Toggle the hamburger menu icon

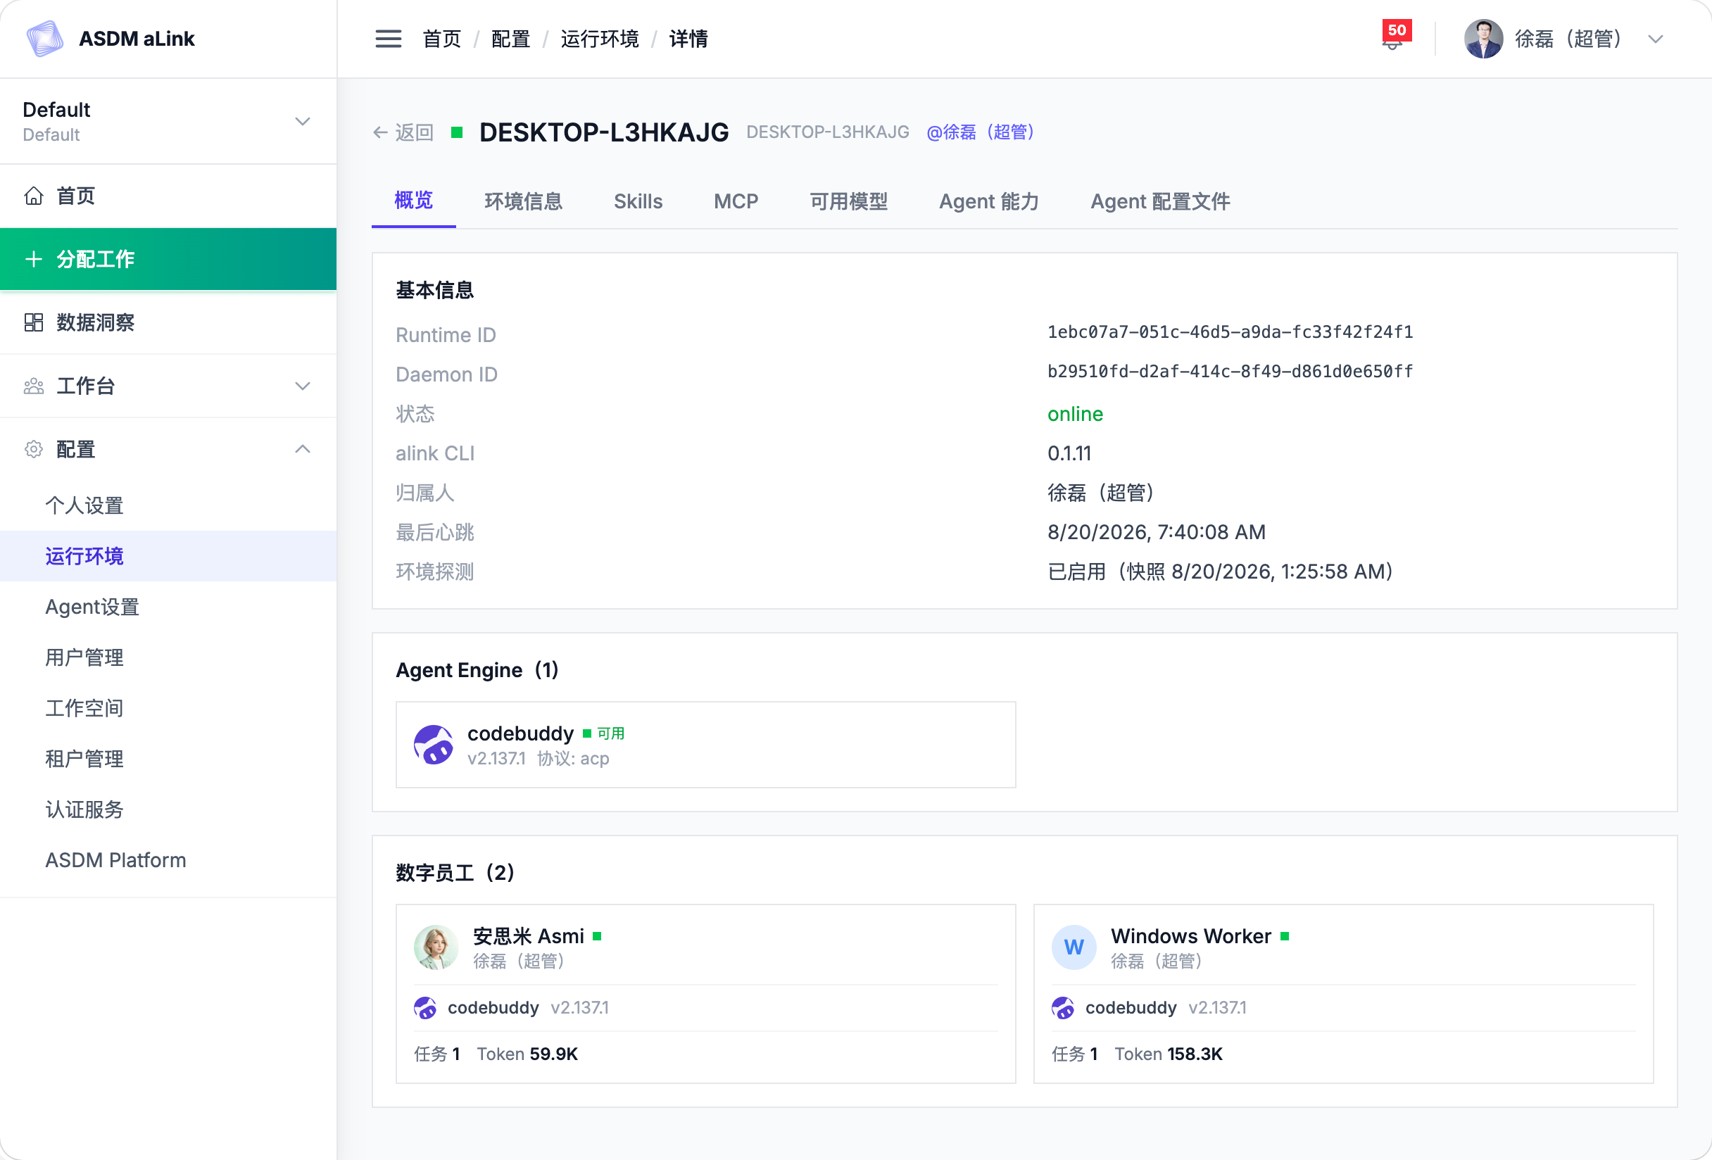388,38
